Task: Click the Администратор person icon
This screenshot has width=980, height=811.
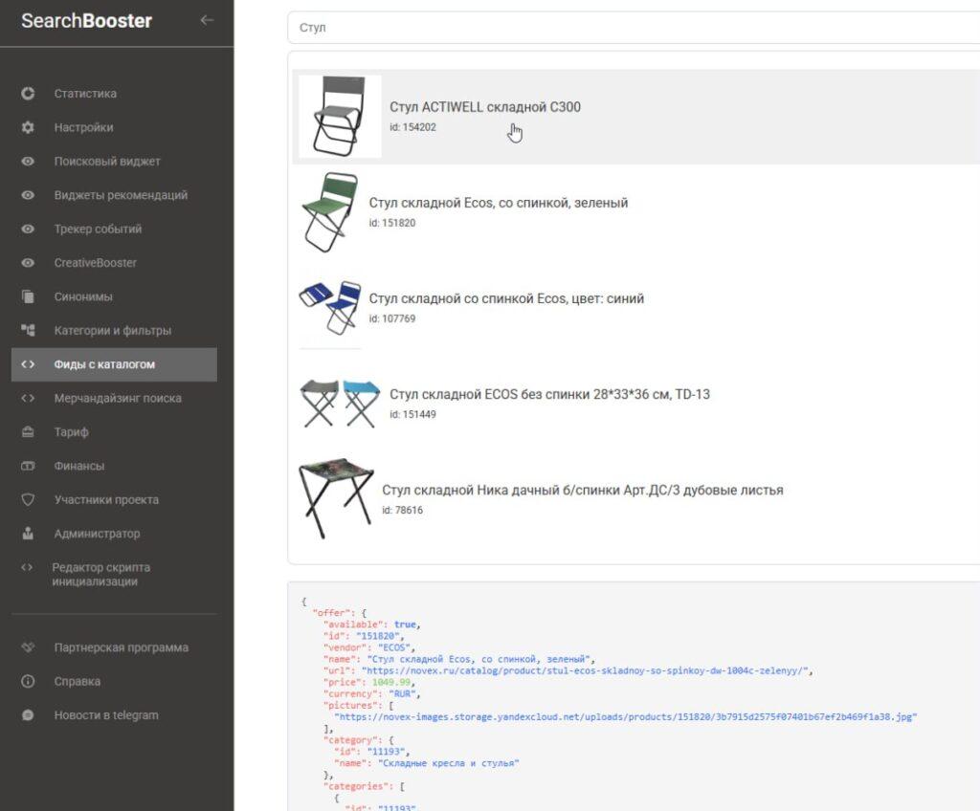Action: point(28,534)
